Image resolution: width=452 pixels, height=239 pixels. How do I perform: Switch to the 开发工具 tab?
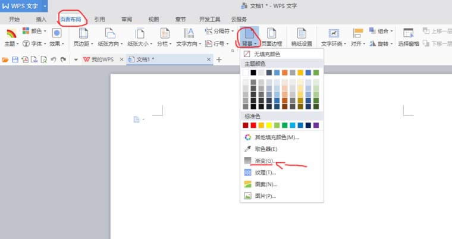pyautogui.click(x=209, y=19)
